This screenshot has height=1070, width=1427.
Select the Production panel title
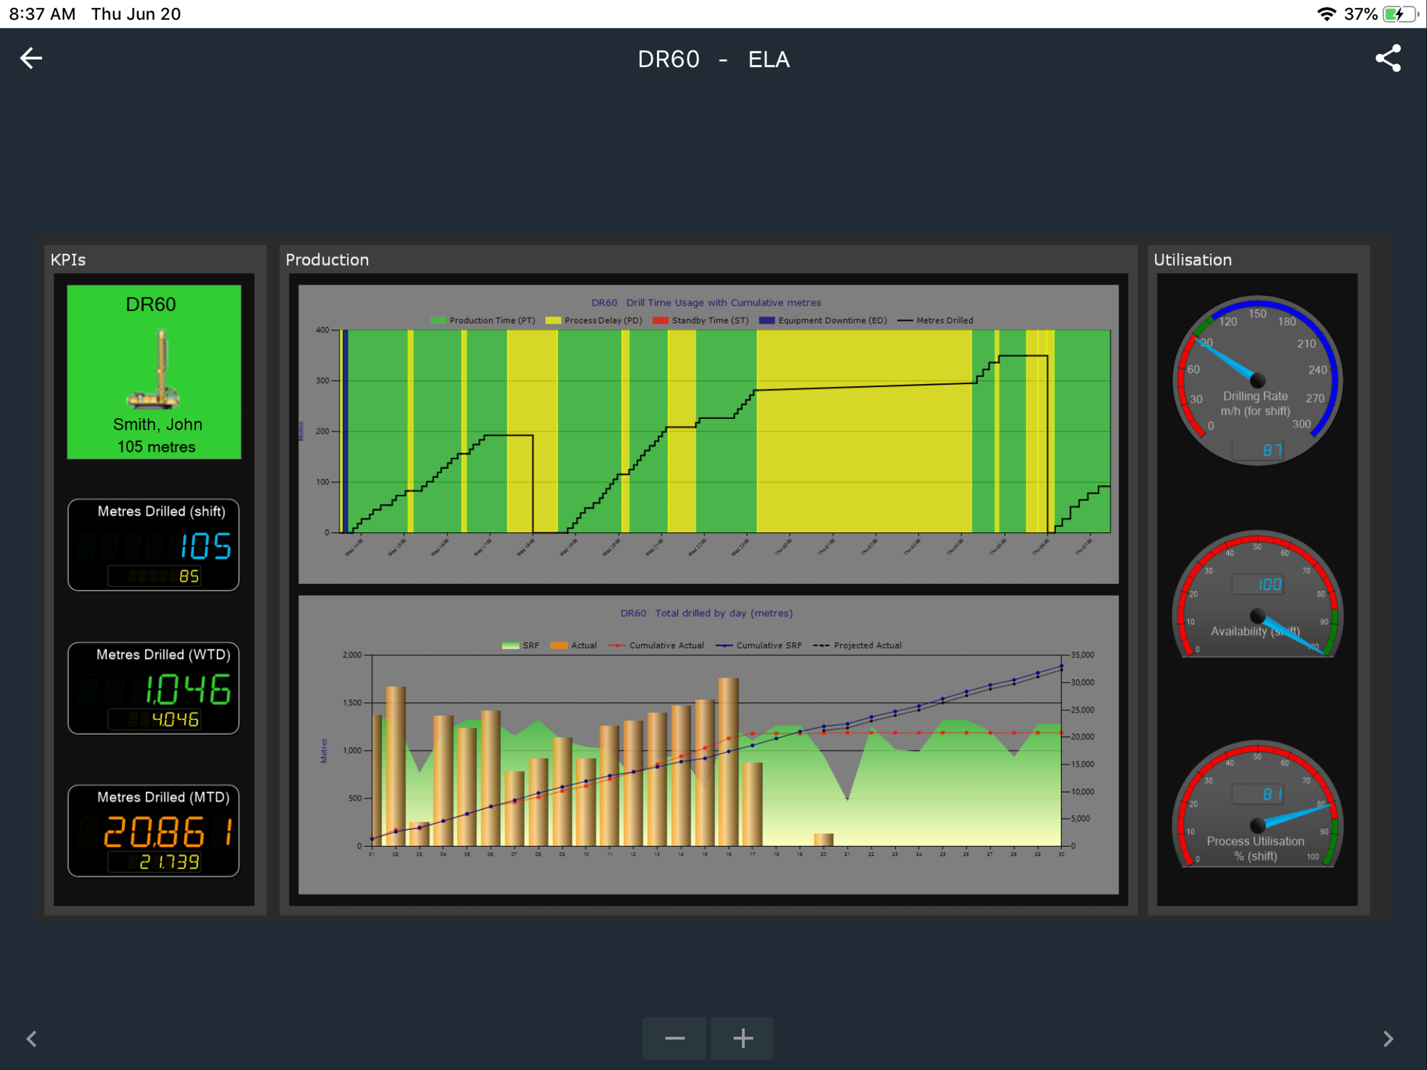327,260
